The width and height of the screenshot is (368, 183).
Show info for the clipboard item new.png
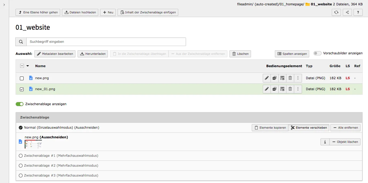coord(325,142)
